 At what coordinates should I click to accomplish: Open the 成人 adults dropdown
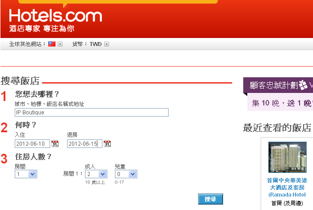click(96, 174)
